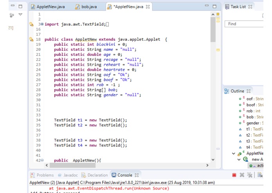
Task: Click the import java.awt.TextField statement
Action: [x=75, y=24]
